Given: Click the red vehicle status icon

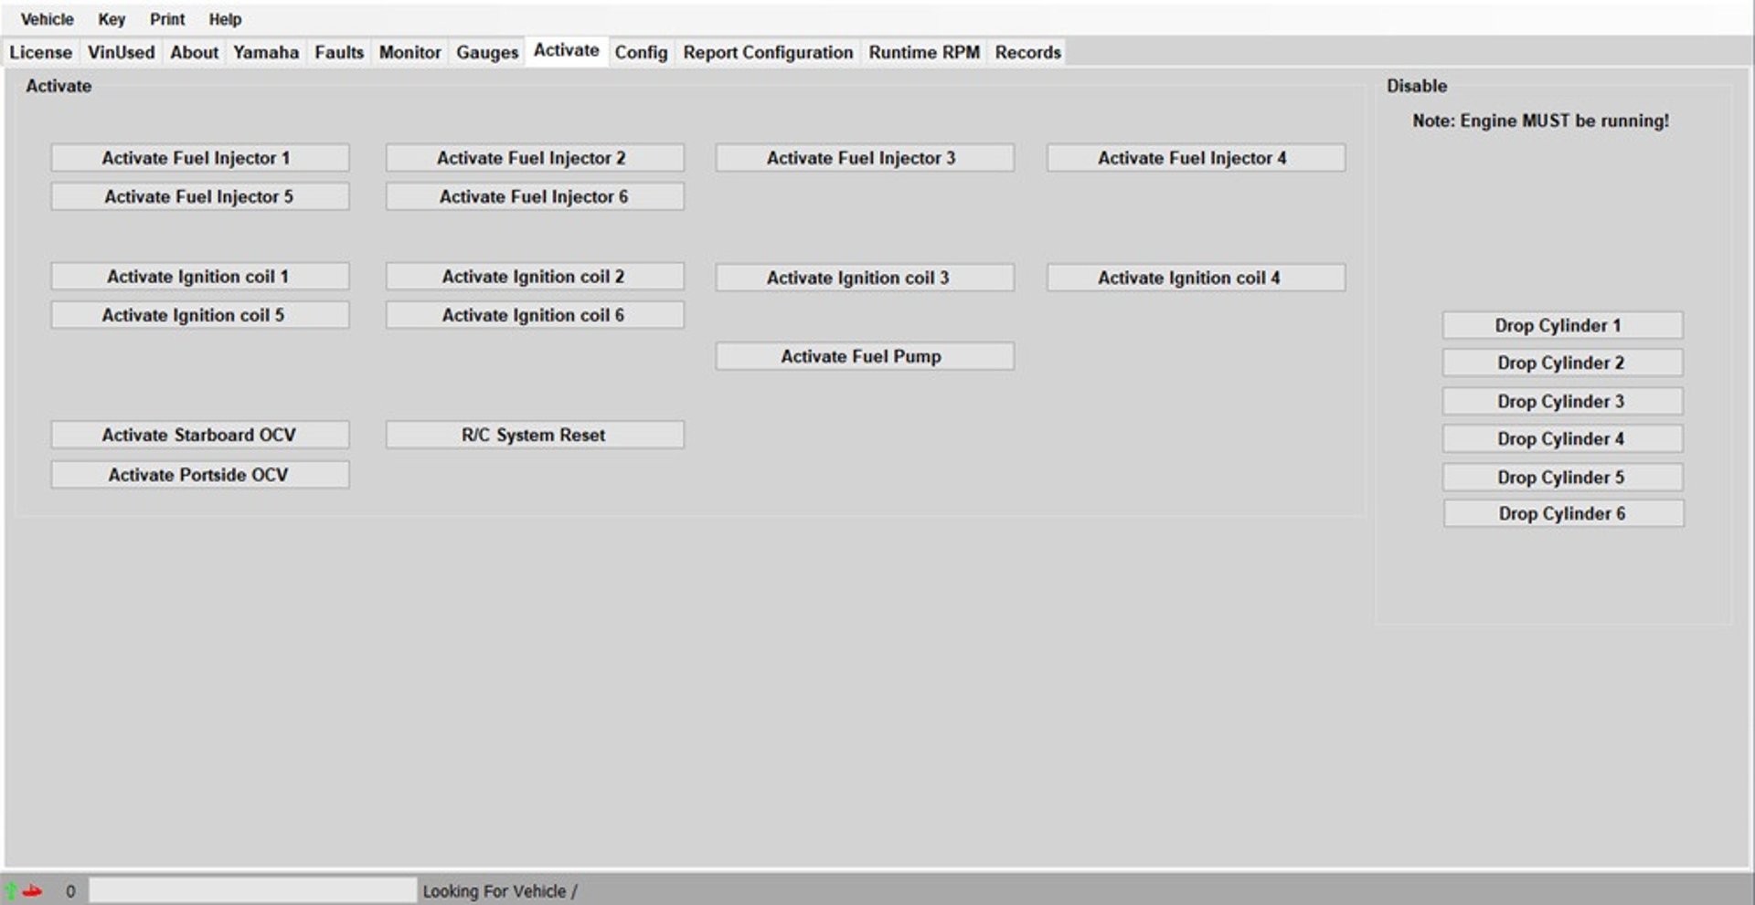Looking at the screenshot, I should pyautogui.click(x=32, y=891).
